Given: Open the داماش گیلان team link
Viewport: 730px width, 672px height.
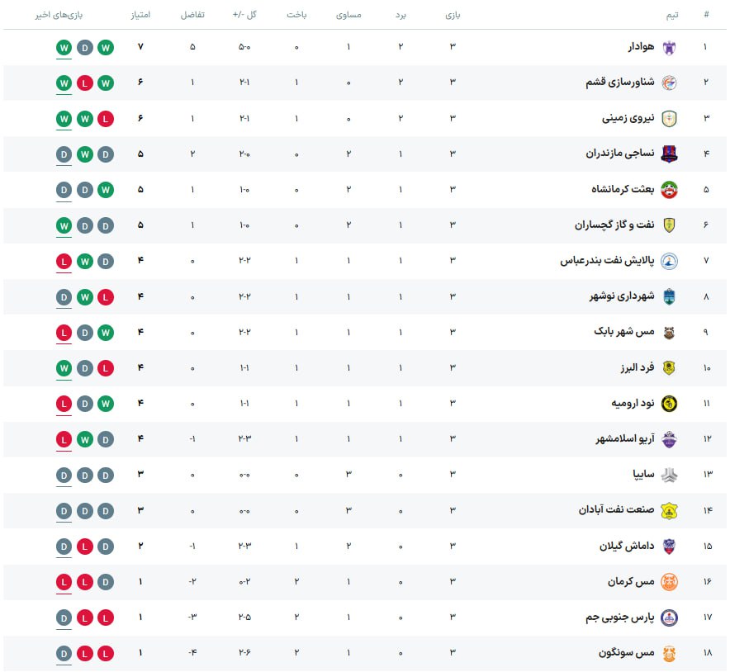Looking at the screenshot, I should pos(627,546).
